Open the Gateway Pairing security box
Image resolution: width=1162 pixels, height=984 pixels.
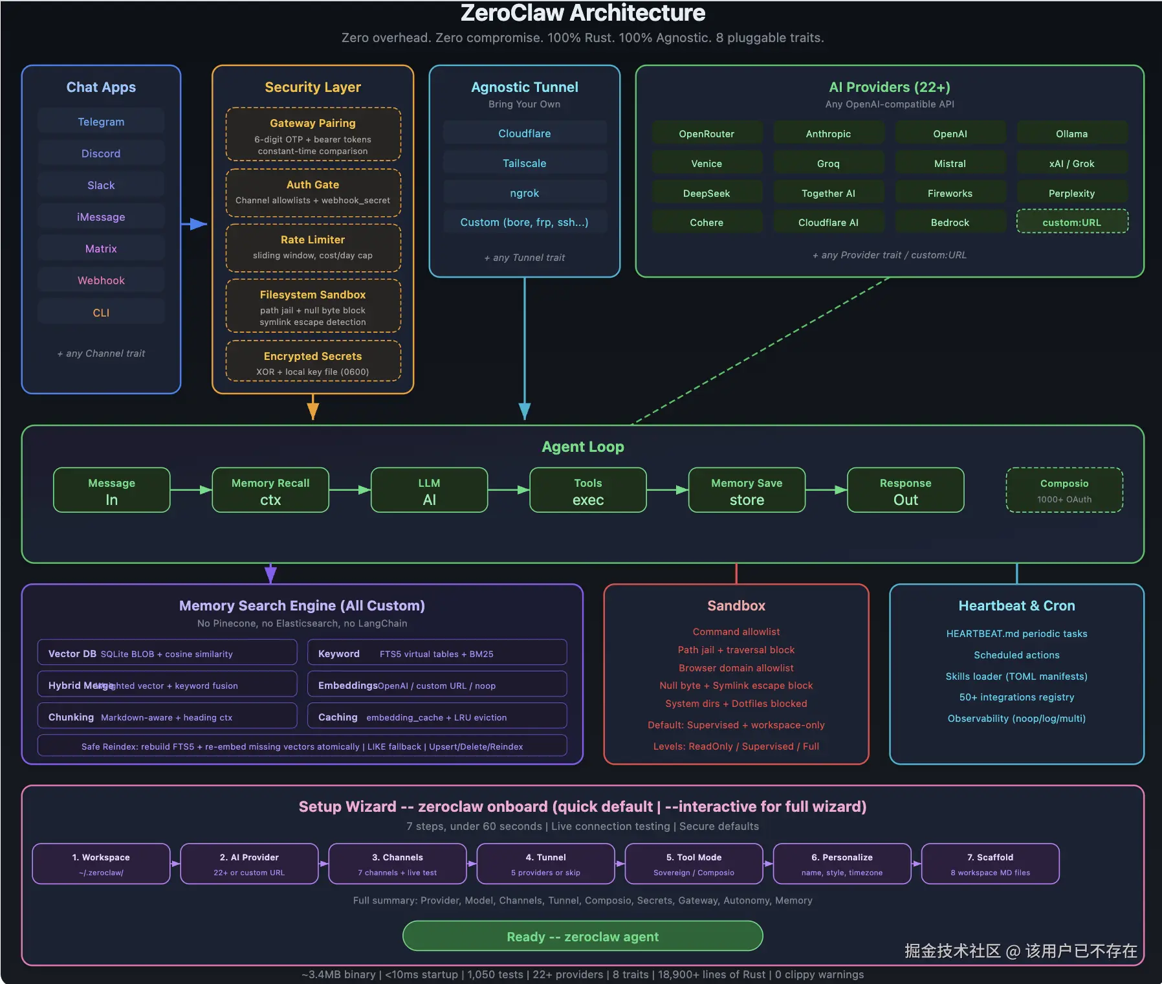[x=313, y=134]
